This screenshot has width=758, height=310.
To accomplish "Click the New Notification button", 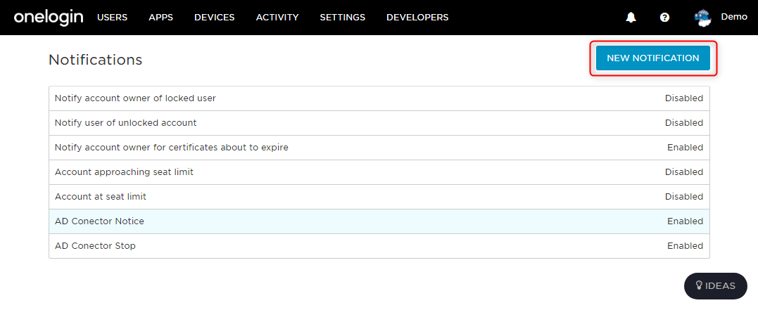I will [652, 58].
